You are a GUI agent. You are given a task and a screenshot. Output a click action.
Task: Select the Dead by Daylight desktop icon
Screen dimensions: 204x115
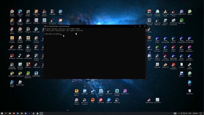tap(36, 57)
